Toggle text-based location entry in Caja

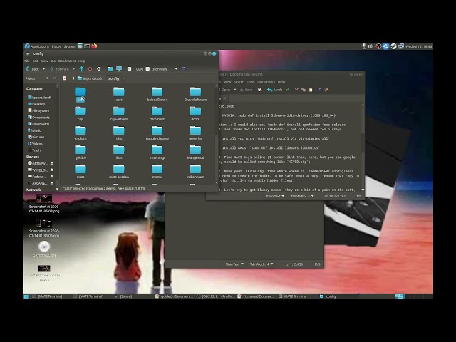[x=65, y=78]
